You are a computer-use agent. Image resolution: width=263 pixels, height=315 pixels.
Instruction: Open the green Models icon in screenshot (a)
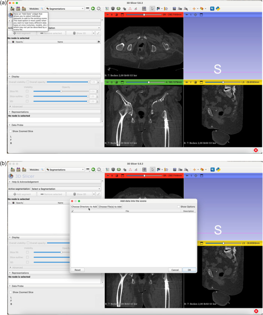[118, 9]
